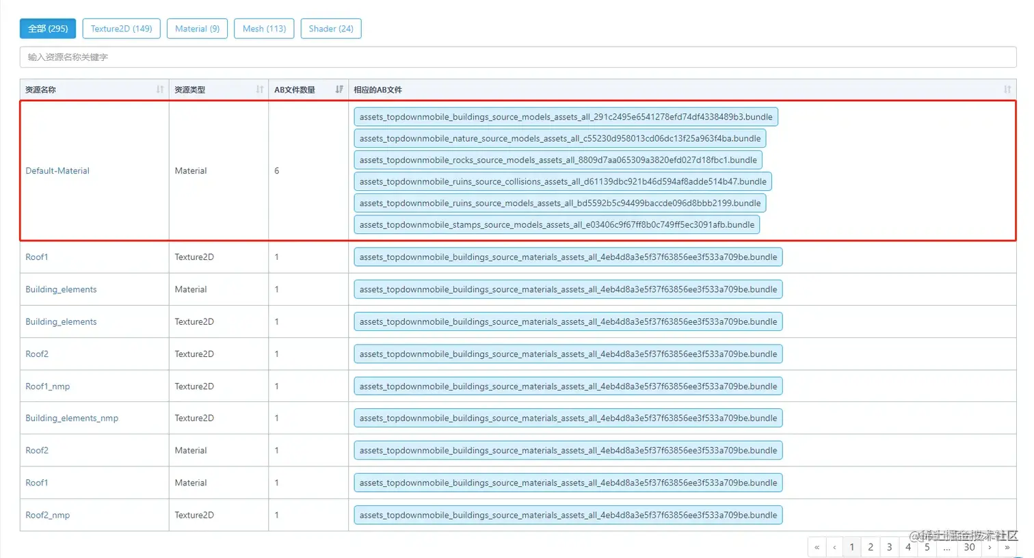This screenshot has width=1034, height=558.
Task: Sort by 相应的AB文件 column icon
Action: (x=1007, y=90)
